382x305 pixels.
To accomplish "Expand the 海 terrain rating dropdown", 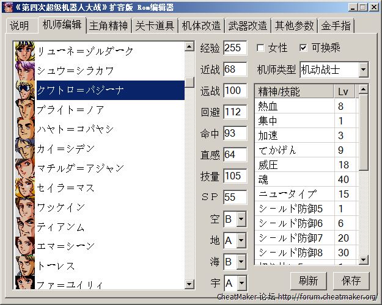I will (x=240, y=262).
